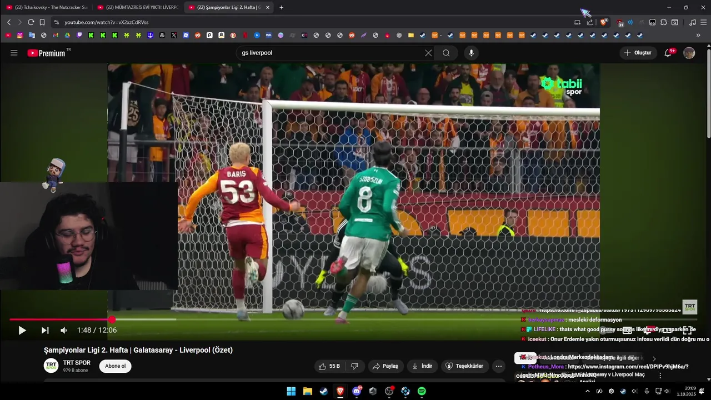This screenshot has width=711, height=400.
Task: Open Reddit bookmark
Action: point(197,35)
